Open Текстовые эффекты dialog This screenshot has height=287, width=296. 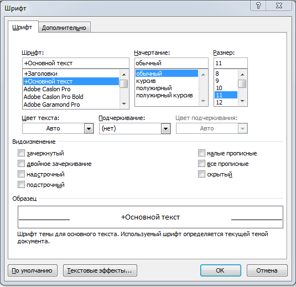pyautogui.click(x=100, y=270)
